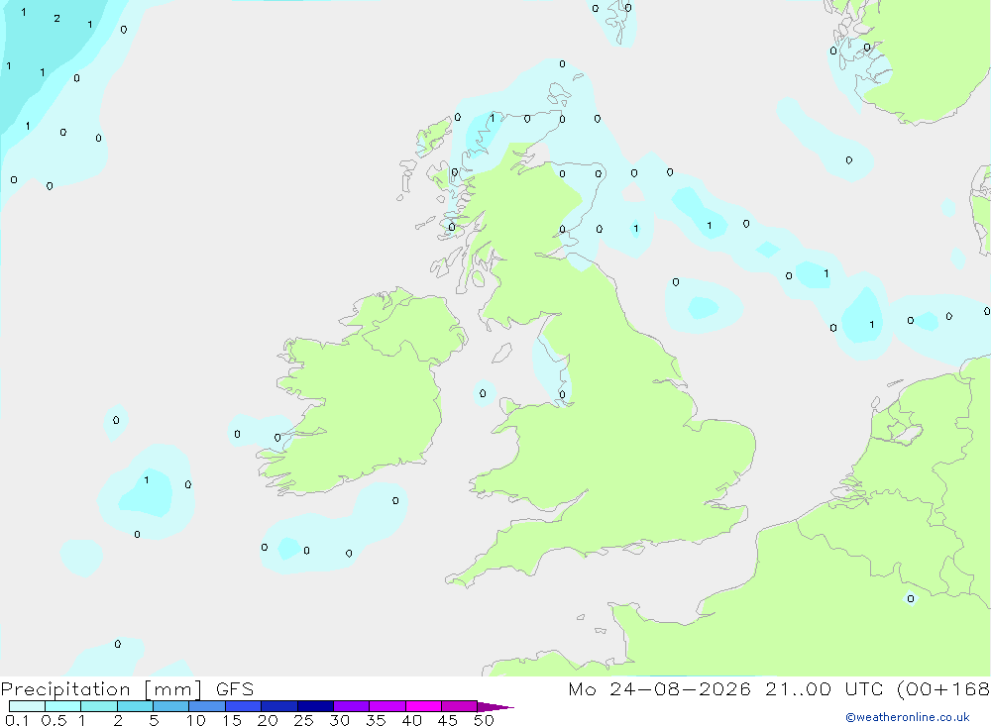This screenshot has height=726, width=991.
Task: Click the GFS model label
Action: coord(235,689)
